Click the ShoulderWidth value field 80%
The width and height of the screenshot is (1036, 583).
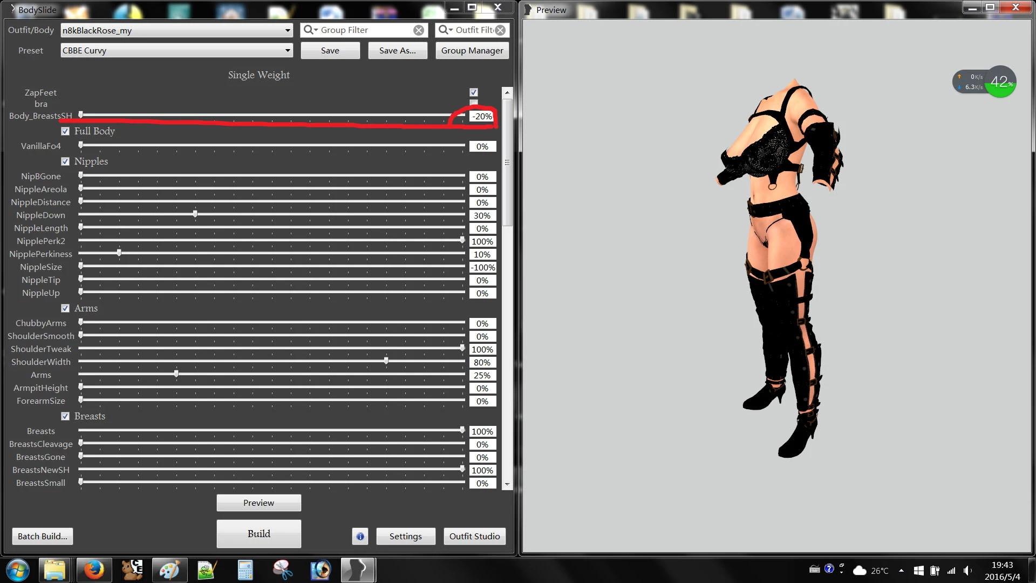482,362
